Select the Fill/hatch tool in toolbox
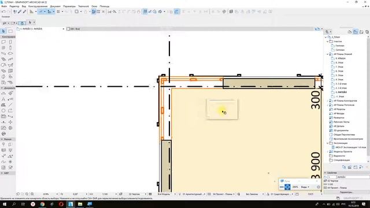The image size is (370, 208). coord(3,105)
